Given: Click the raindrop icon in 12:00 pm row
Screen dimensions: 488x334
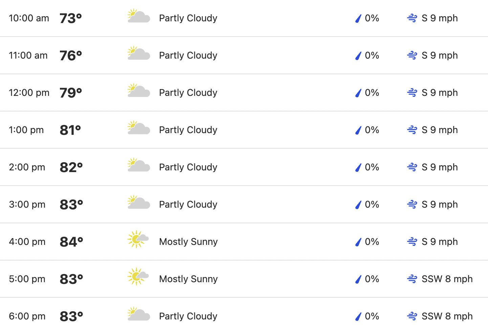Looking at the screenshot, I should pyautogui.click(x=358, y=92).
